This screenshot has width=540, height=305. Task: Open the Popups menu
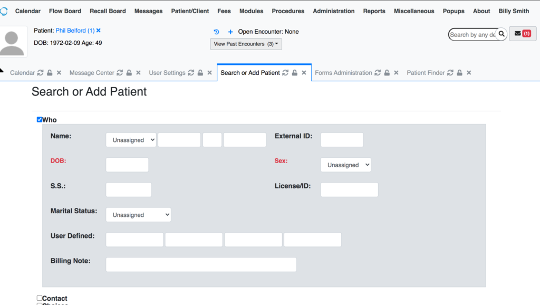point(454,11)
